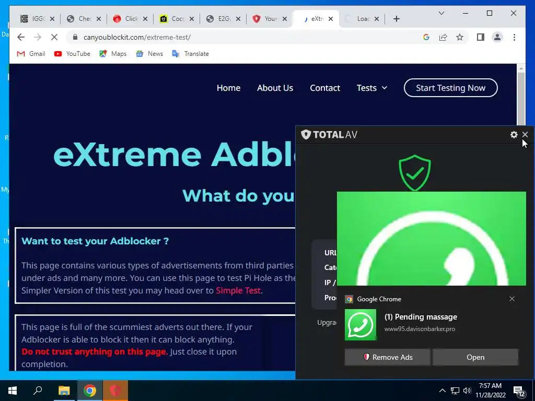The width and height of the screenshot is (535, 401).
Task: Click the TotalAV shield logo
Action: 306,135
